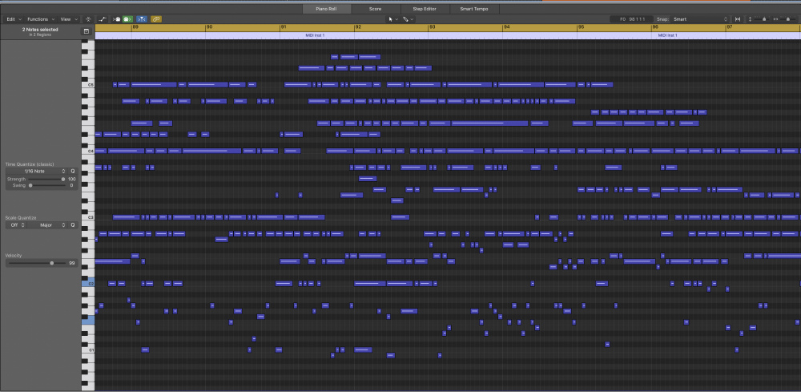Screen dimensions: 801x392
Task: Click the Scale Quantize Q button
Action: tap(72, 225)
